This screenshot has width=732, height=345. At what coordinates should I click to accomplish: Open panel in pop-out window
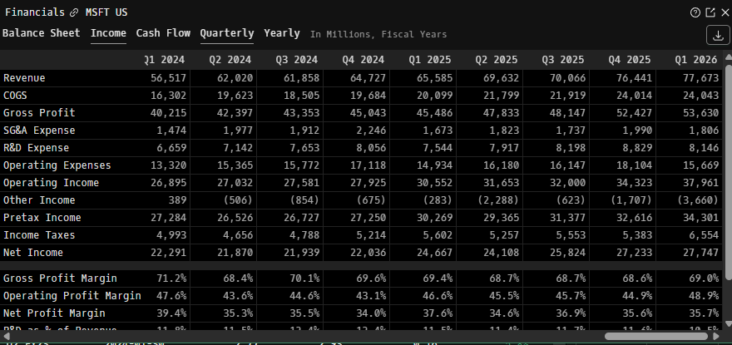click(710, 12)
